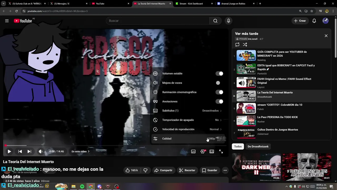Screen dimensions: 337x190
Task: Click the player settings gear
Action: [203, 151]
